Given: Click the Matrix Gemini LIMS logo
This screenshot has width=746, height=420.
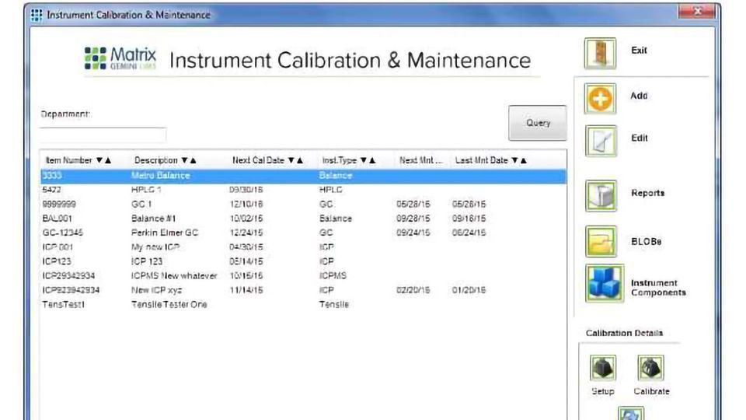Looking at the screenshot, I should 120,58.
